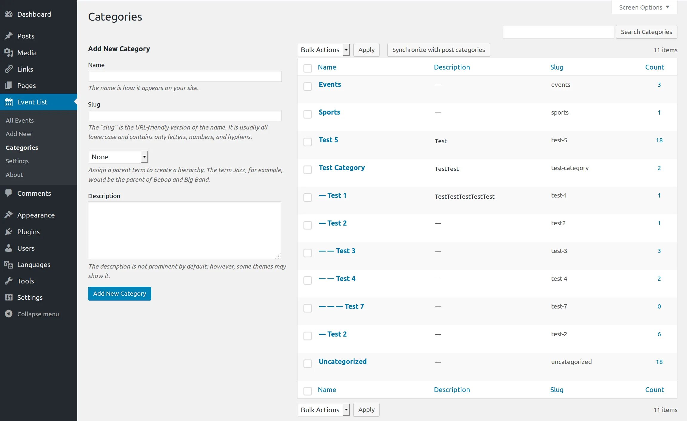Click the Languages translate icon

(9, 265)
